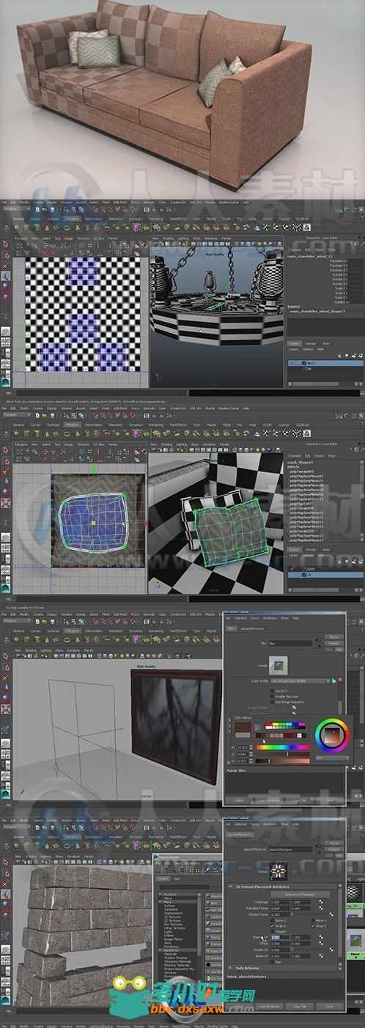Toggle layer1 visibility in chandelier screenshot layer editor
Image resolution: width=365 pixels, height=1028 pixels.
292,362
